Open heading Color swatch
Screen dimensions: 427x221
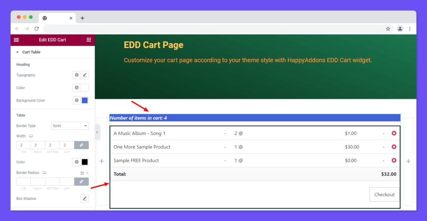pos(85,88)
